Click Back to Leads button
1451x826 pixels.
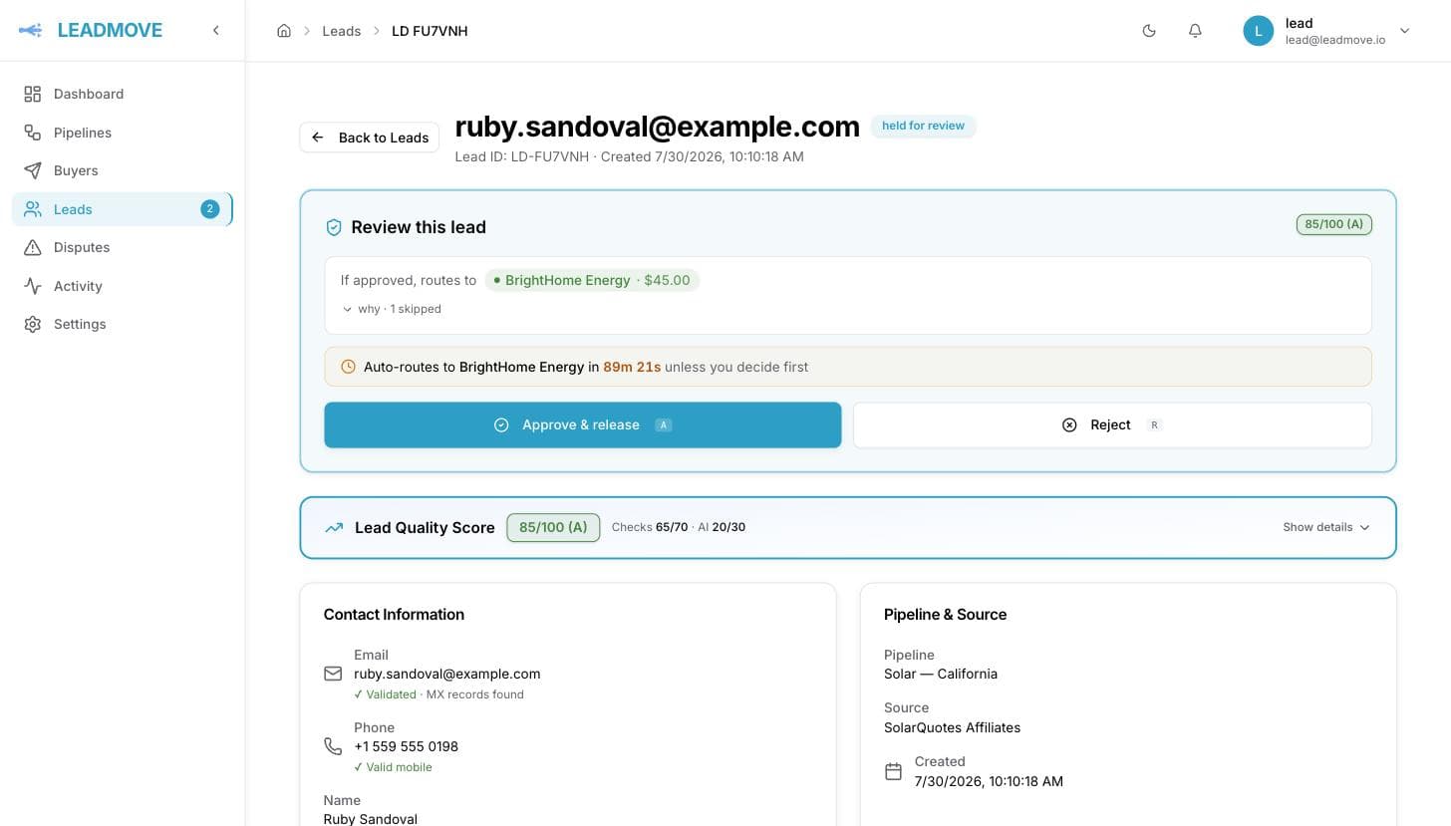[370, 138]
